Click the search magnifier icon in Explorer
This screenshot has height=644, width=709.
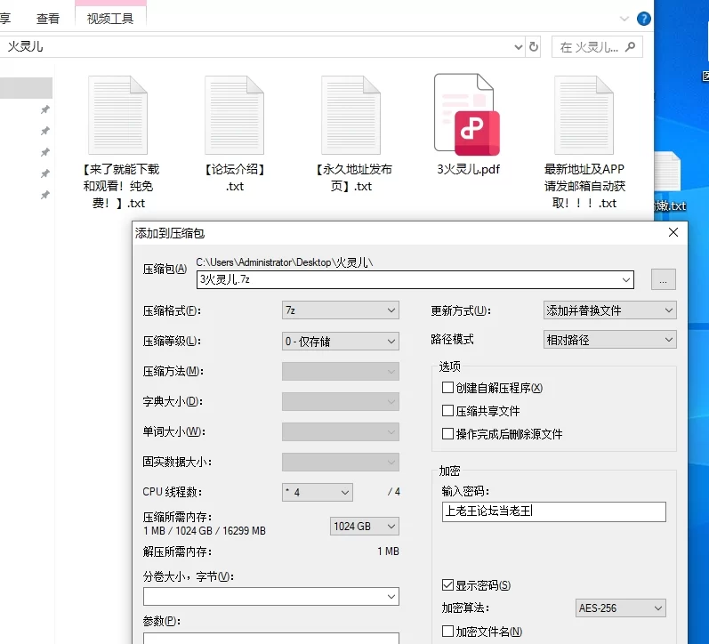pos(630,46)
